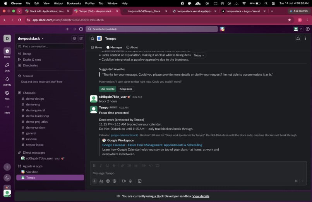This screenshot has width=312, height=202.
Task: Click the Use rewrite button
Action: tap(108, 89)
